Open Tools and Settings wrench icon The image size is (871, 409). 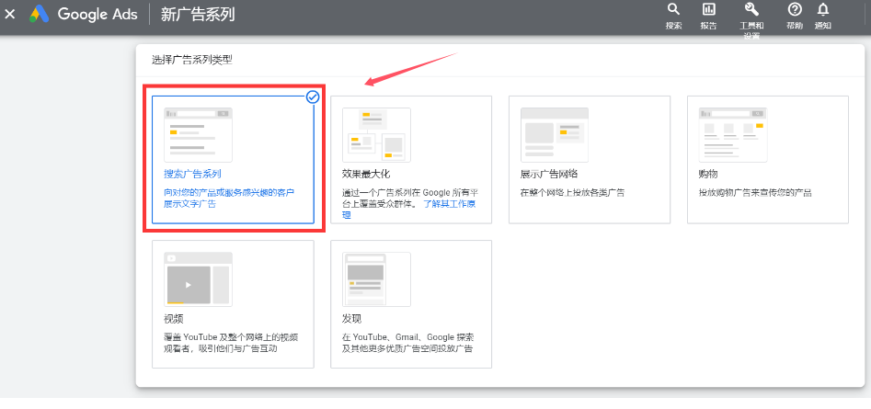pos(751,10)
